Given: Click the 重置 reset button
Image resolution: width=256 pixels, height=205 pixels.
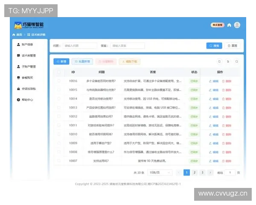Looking at the screenshot, I should 233,46.
